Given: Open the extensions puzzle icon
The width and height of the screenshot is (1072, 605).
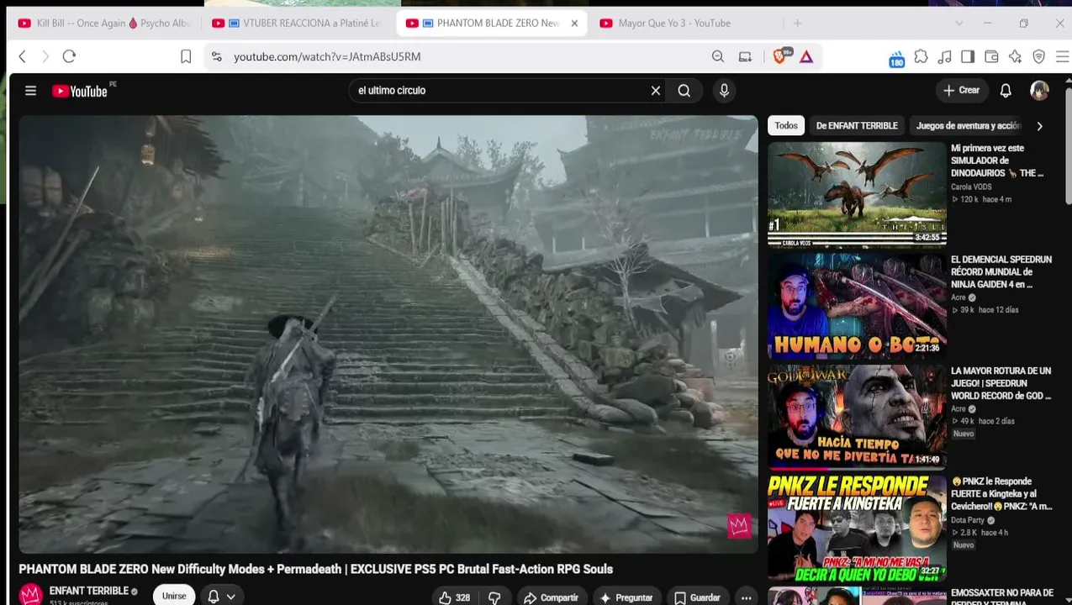Looking at the screenshot, I should click(921, 56).
